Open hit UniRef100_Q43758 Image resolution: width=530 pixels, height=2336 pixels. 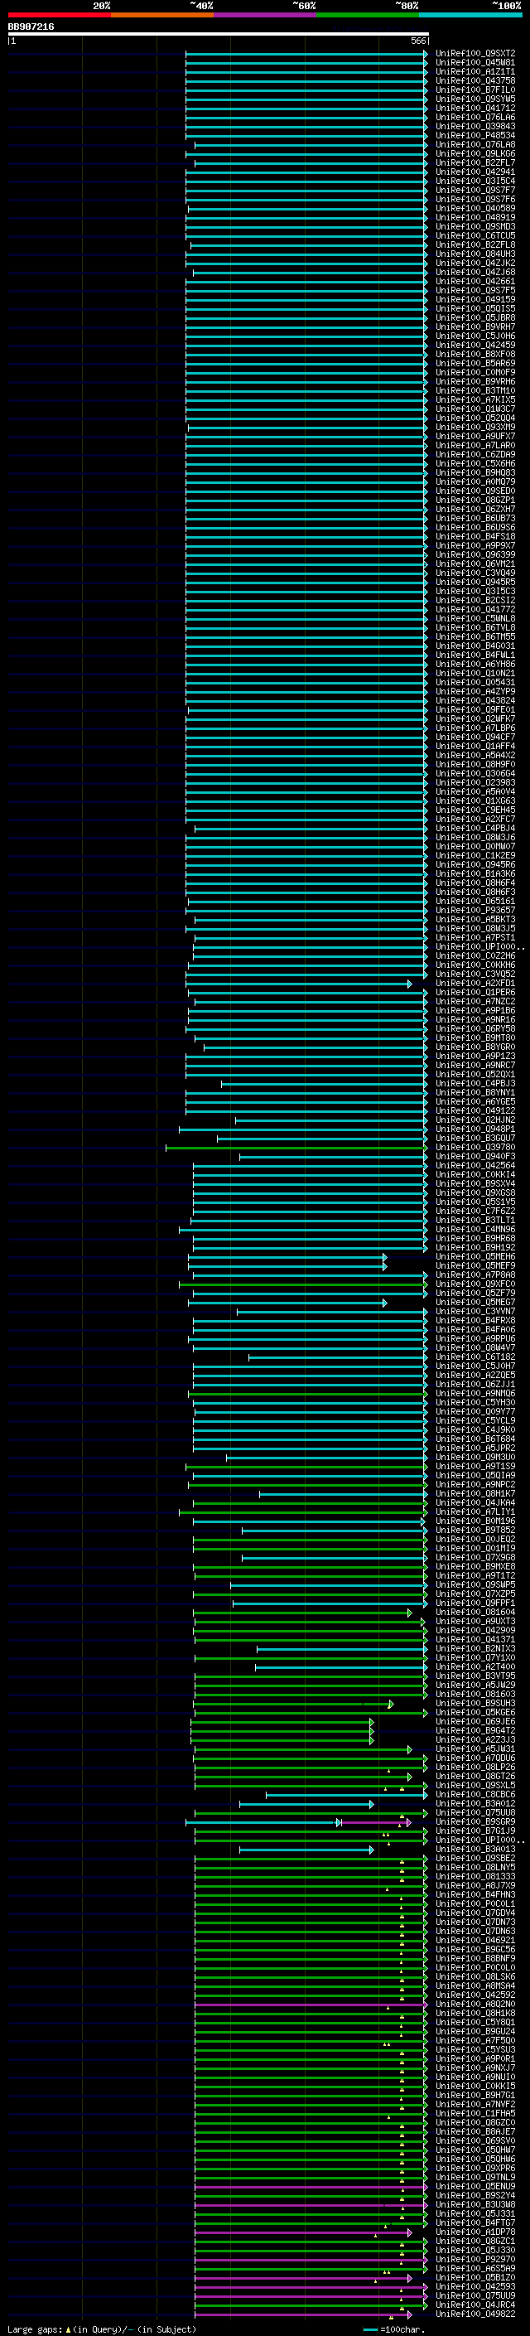tap(475, 80)
